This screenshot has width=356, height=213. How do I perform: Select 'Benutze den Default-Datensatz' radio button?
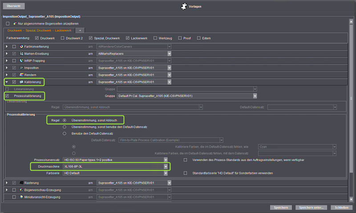(64, 133)
